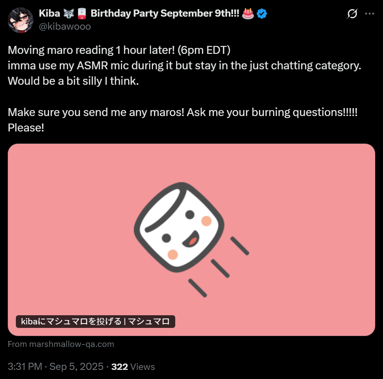The width and height of the screenshot is (383, 379).
Task: Open Grok with the slashed-circle icon
Action: [x=352, y=14]
